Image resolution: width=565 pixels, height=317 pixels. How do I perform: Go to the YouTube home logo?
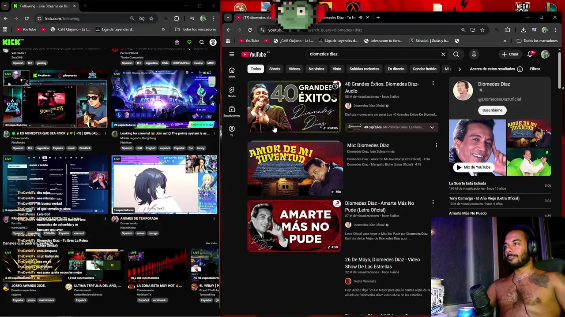point(254,54)
